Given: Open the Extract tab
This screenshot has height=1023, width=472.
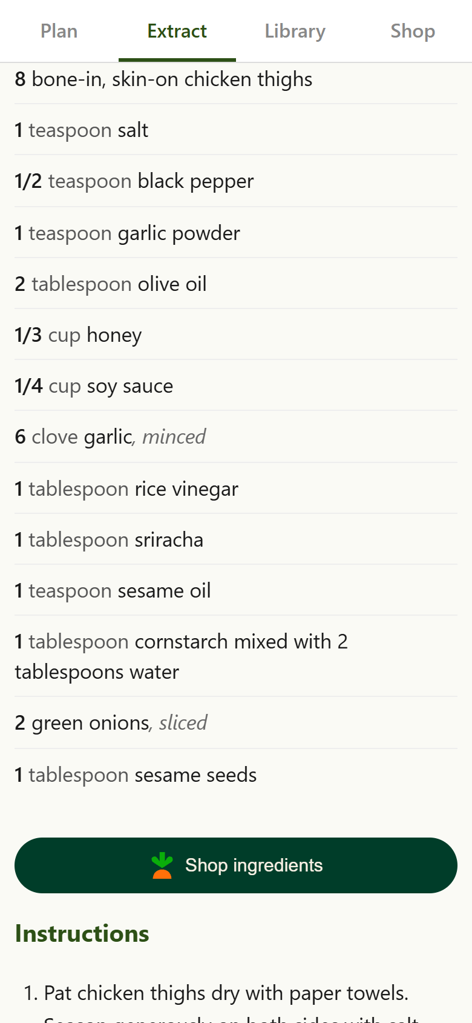Looking at the screenshot, I should [177, 31].
